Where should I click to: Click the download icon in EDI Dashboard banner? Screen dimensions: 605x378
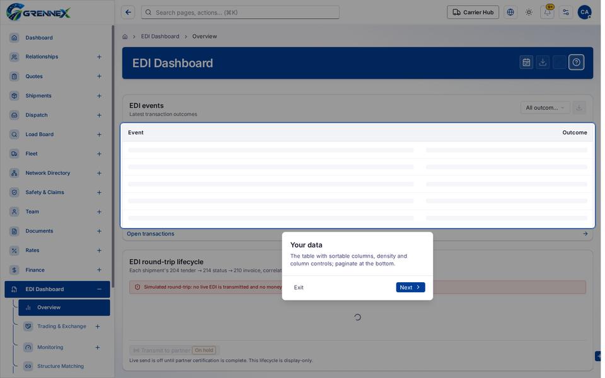tap(543, 62)
